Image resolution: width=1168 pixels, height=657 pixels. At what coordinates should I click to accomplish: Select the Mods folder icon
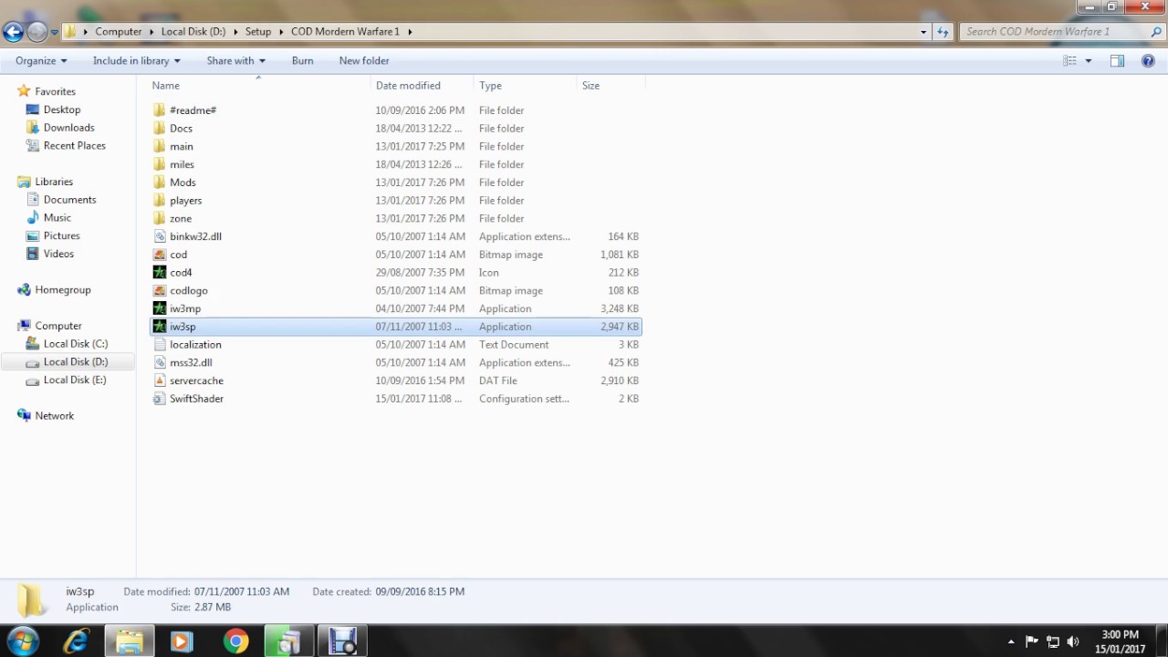tap(160, 182)
